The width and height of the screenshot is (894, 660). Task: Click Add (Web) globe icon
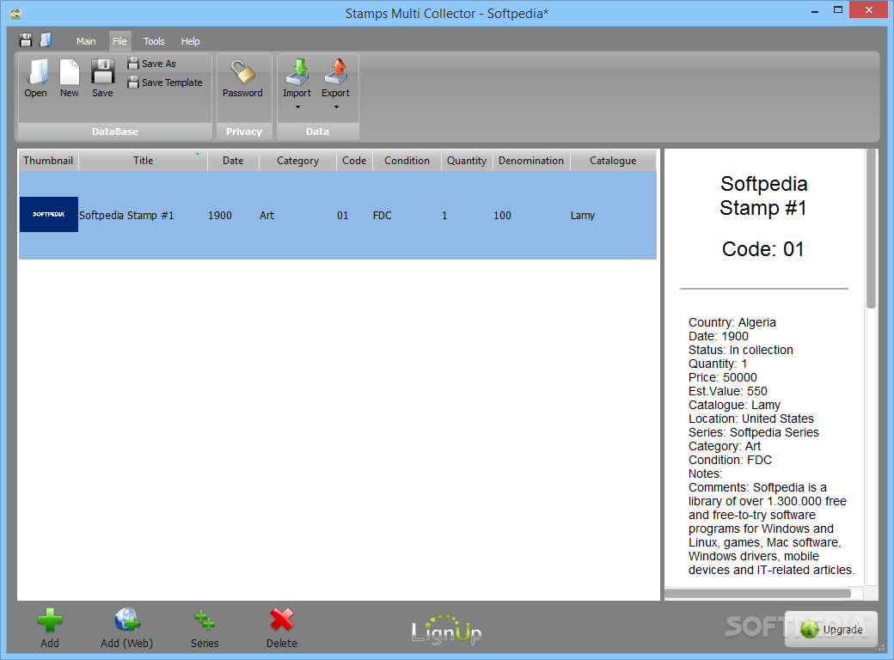[126, 620]
